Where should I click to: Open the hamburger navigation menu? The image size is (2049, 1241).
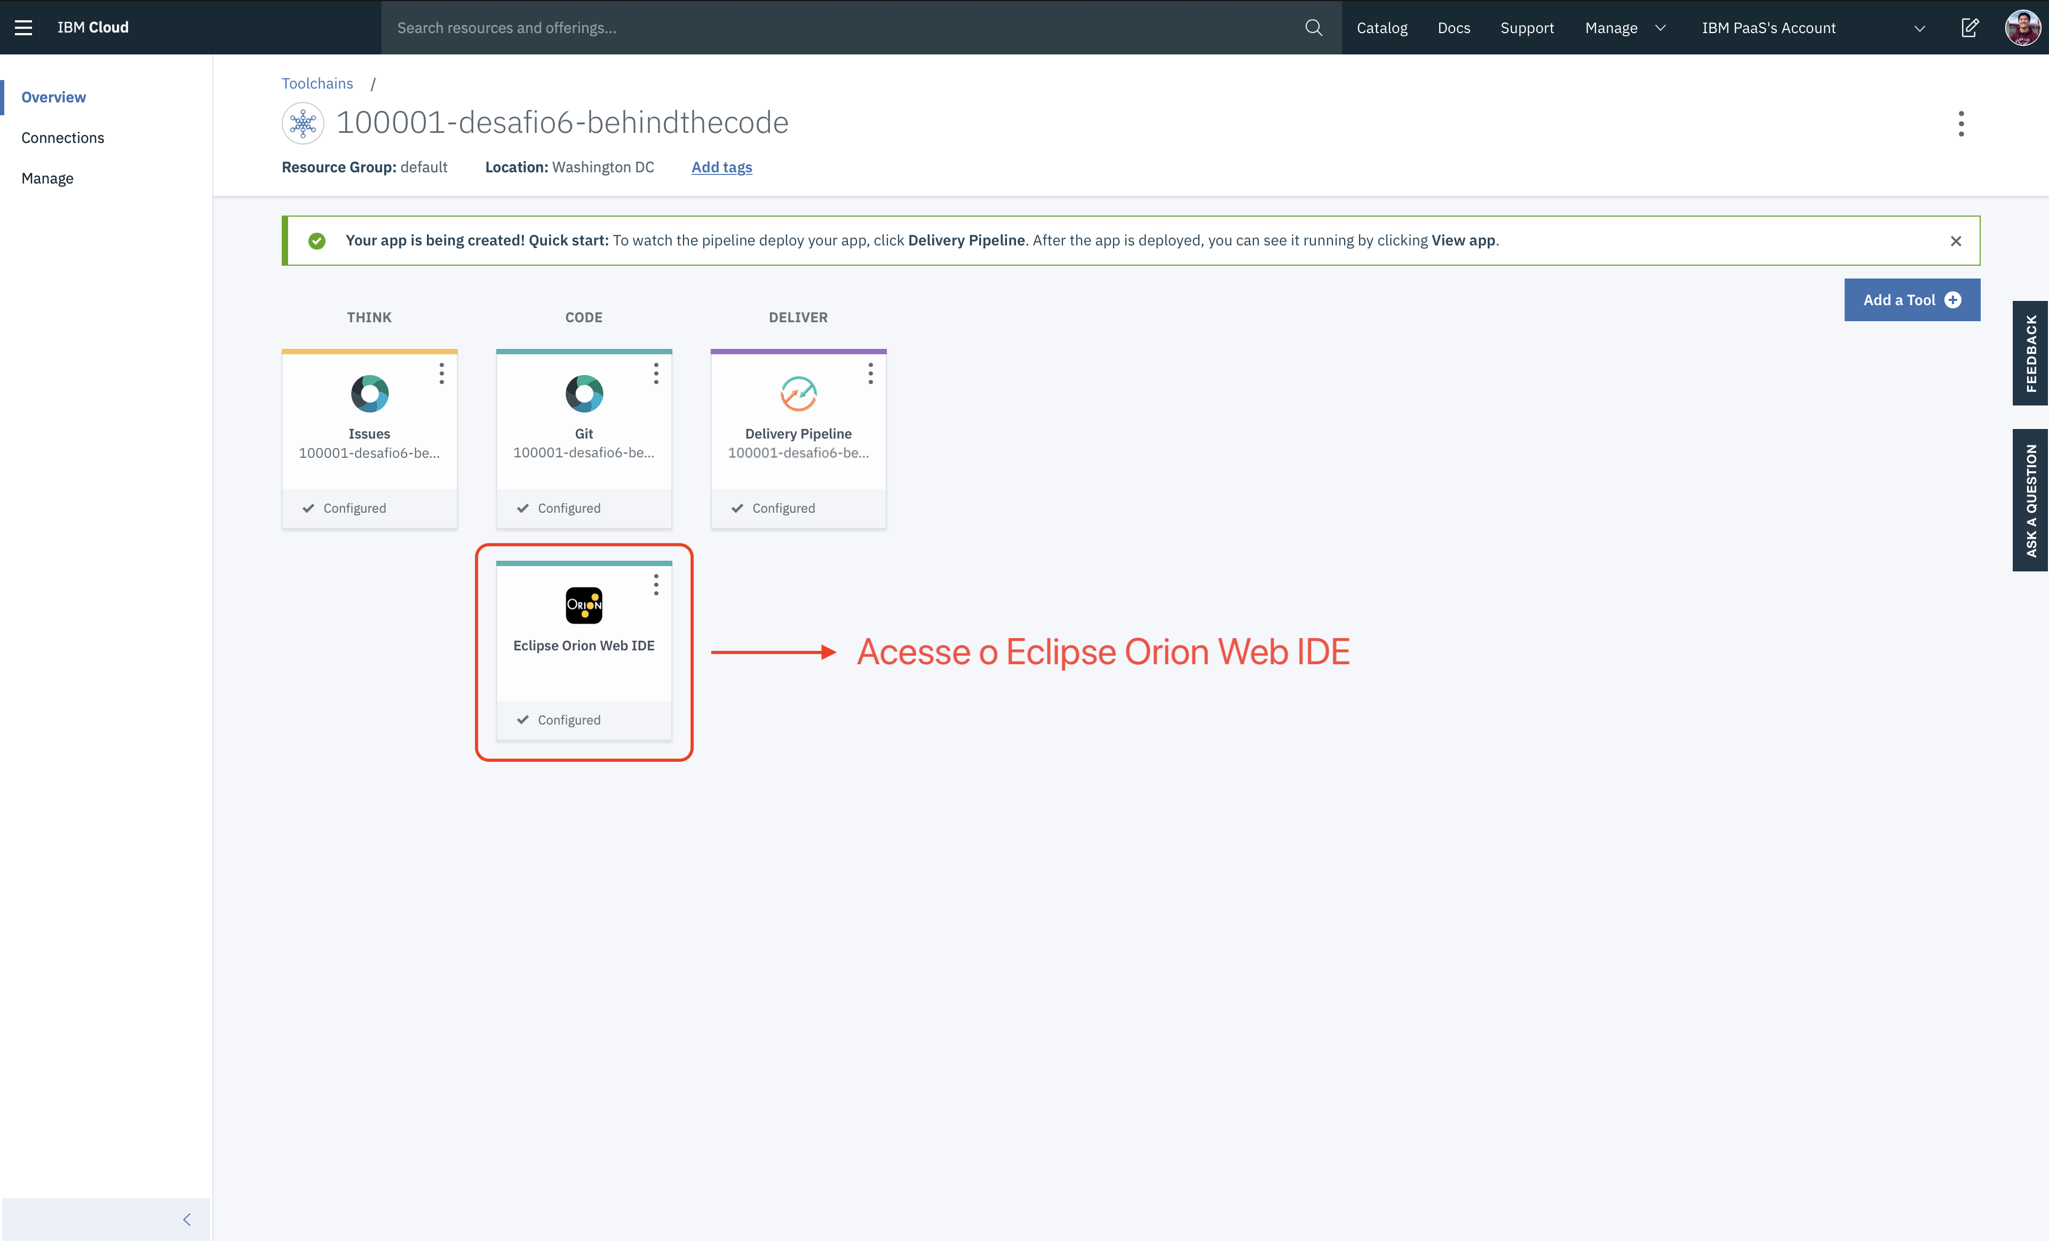pyautogui.click(x=23, y=27)
